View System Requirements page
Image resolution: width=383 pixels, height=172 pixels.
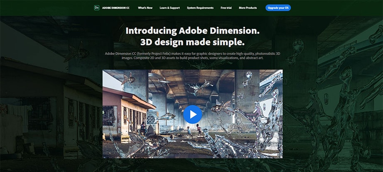[x=200, y=8]
